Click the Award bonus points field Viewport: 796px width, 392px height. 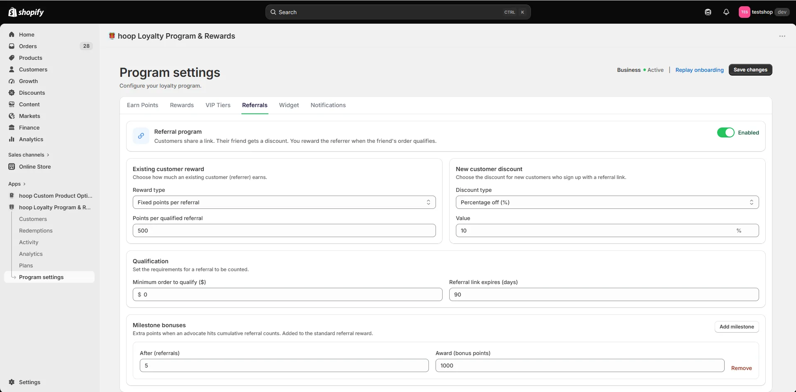click(x=580, y=365)
